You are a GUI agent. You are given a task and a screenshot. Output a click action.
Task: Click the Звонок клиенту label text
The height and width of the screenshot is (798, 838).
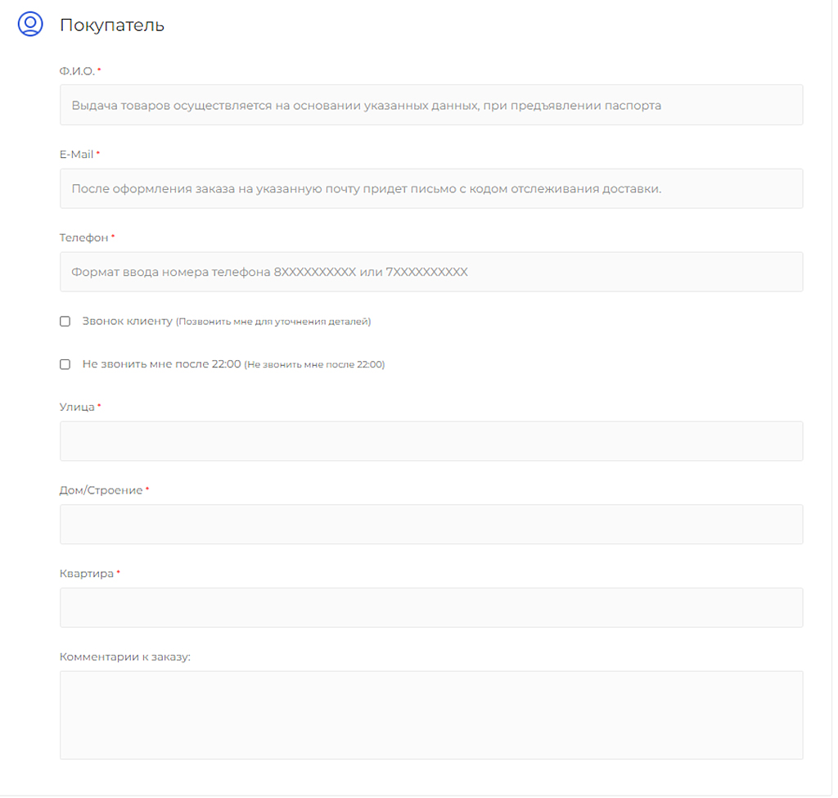(x=127, y=322)
